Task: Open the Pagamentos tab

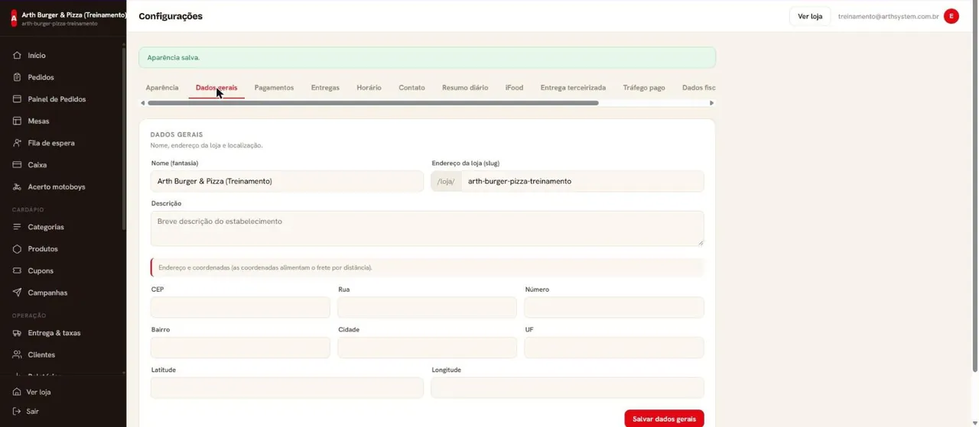Action: [x=274, y=88]
